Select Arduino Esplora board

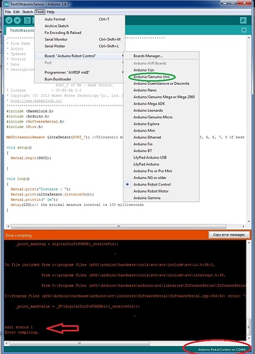pos(161,124)
